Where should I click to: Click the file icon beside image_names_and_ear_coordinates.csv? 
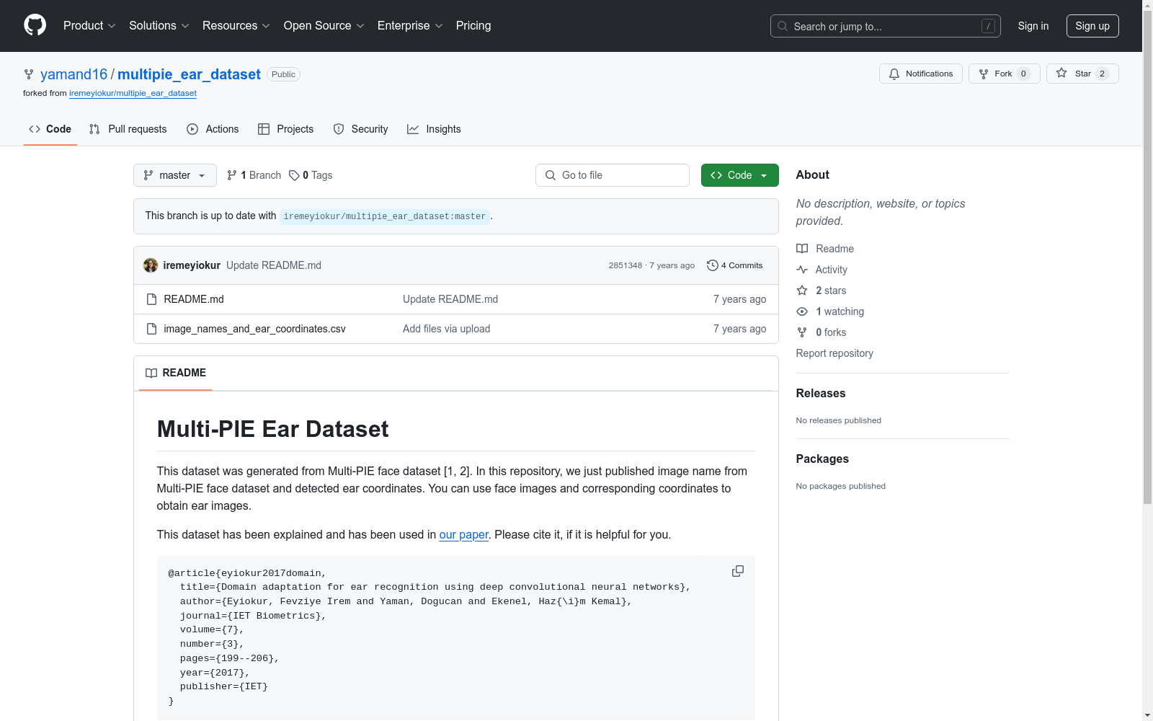[x=151, y=329]
